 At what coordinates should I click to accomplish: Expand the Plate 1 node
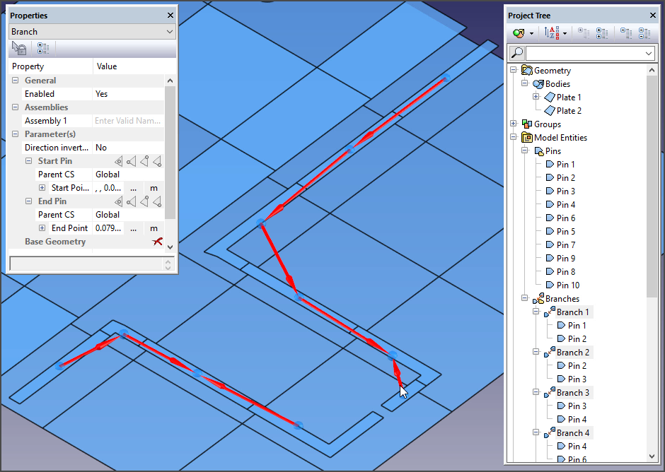[x=536, y=98]
